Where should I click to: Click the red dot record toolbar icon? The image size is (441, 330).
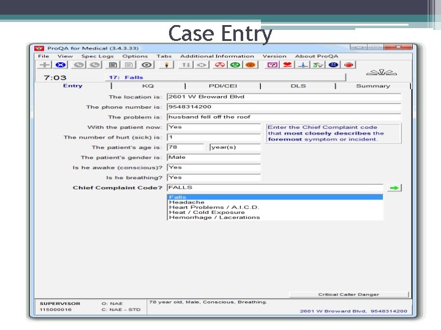(x=349, y=65)
